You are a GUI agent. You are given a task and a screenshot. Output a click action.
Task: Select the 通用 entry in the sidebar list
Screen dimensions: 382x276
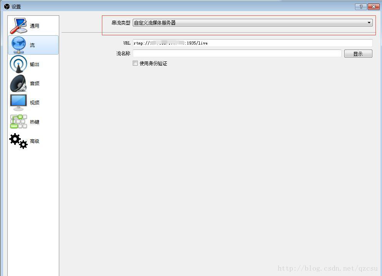33,25
